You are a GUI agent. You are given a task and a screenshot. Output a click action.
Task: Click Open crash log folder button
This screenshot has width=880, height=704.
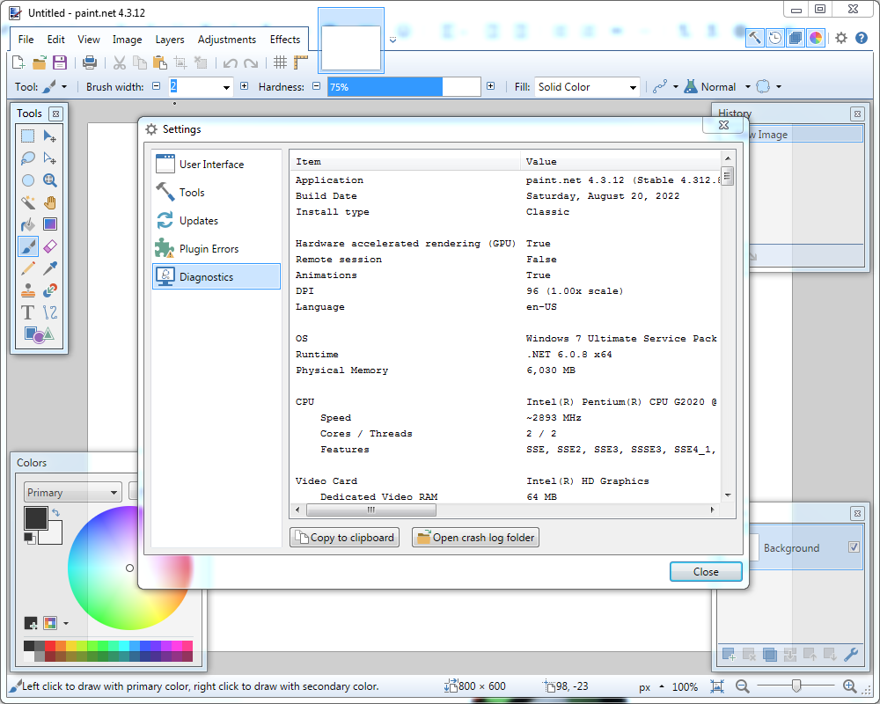475,538
